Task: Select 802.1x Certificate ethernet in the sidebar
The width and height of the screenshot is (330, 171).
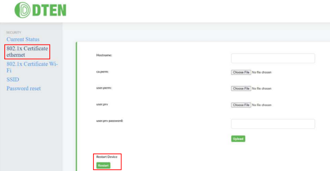Action: click(x=27, y=52)
